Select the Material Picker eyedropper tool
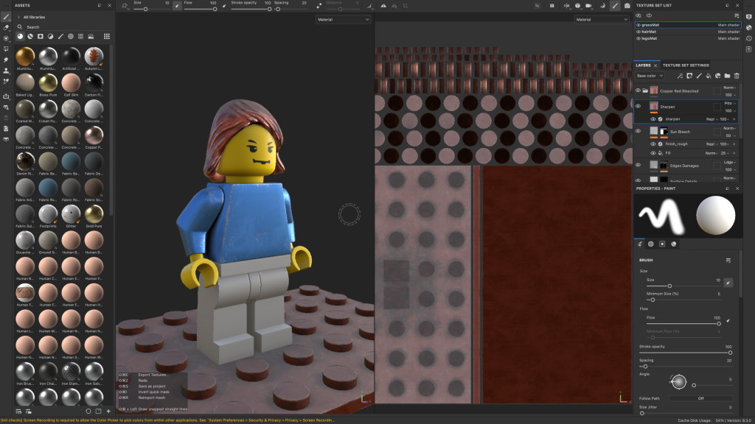755x424 pixels. 6,81
